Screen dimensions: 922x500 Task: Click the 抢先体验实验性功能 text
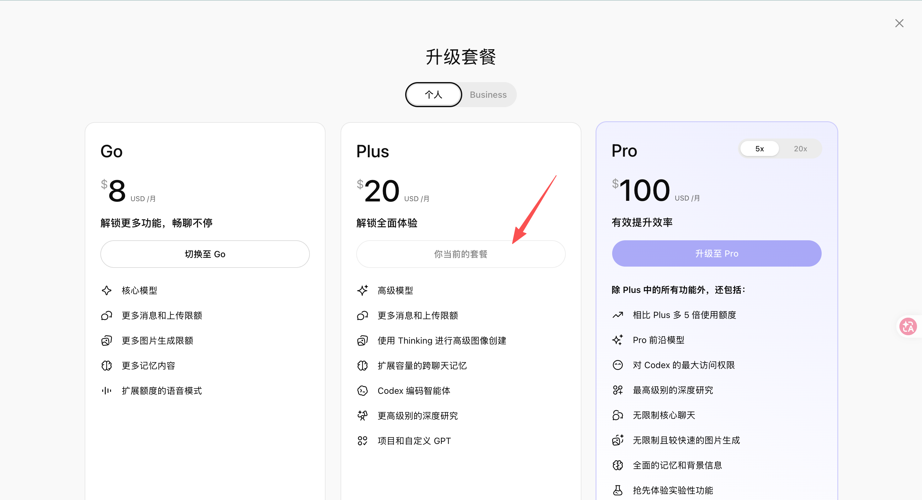coord(673,490)
